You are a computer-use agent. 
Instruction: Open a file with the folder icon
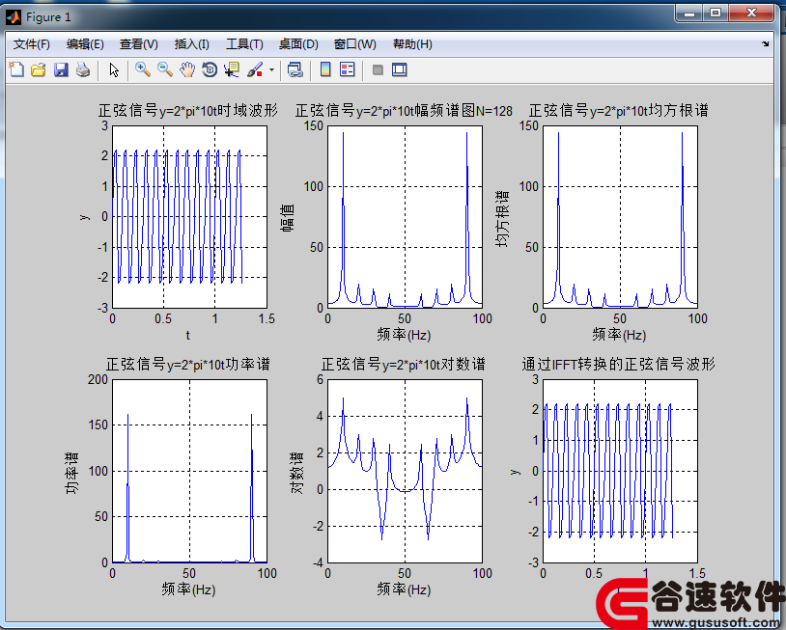[x=39, y=69]
